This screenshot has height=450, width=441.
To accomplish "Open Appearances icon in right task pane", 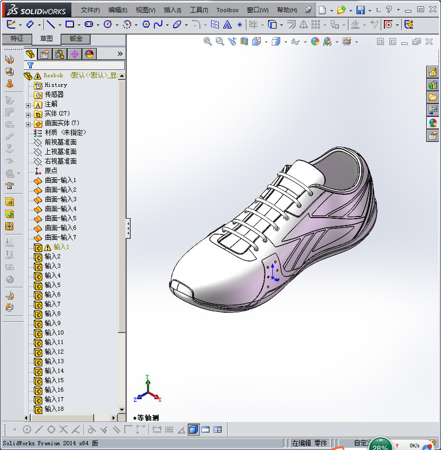I will [x=433, y=122].
